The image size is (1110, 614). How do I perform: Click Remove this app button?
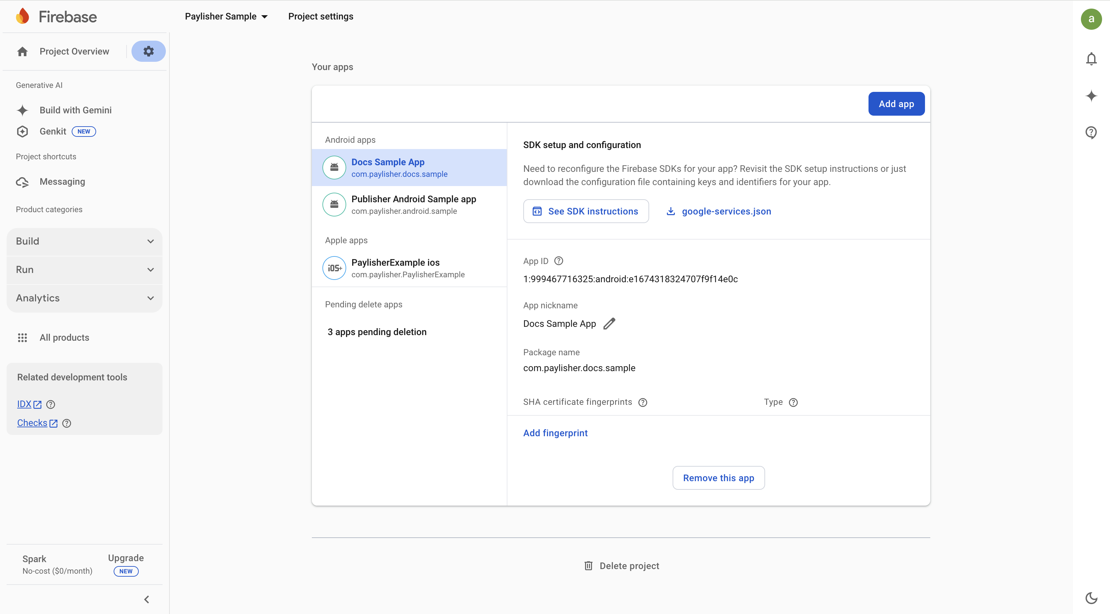718,478
